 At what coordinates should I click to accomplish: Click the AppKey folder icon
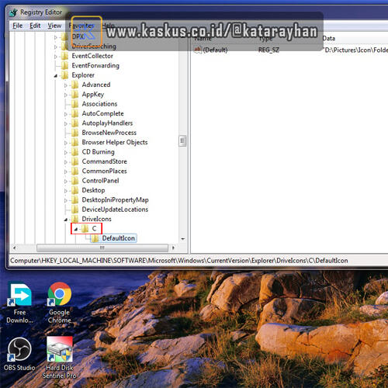point(74,94)
